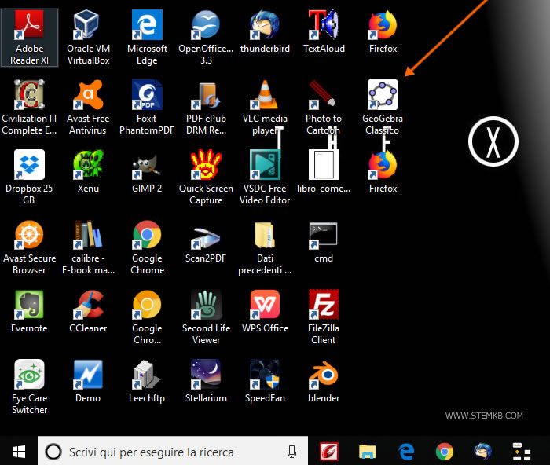Select the Photo to Cartoon icon
The image size is (550, 465).
(x=324, y=108)
